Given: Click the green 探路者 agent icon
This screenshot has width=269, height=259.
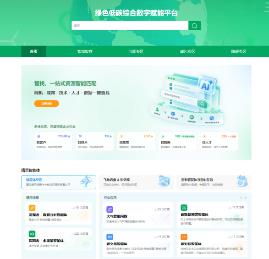Looking at the screenshot, I should point(32,234).
